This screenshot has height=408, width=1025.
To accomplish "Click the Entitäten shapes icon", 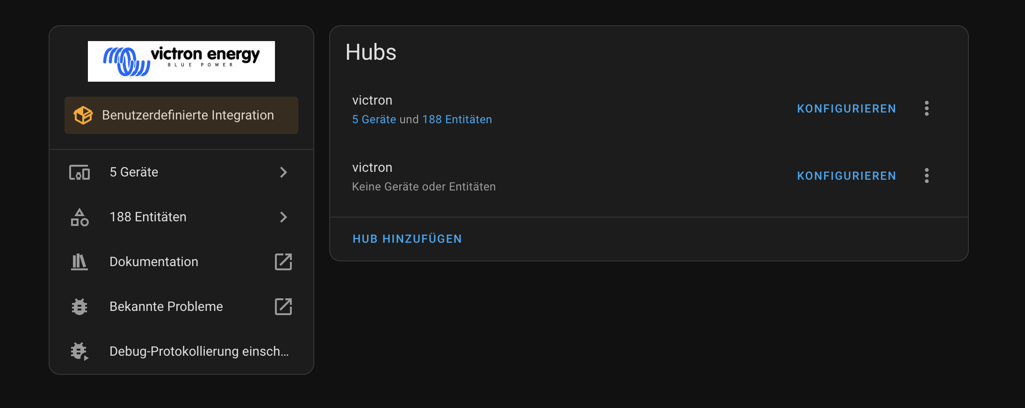I will tap(79, 217).
